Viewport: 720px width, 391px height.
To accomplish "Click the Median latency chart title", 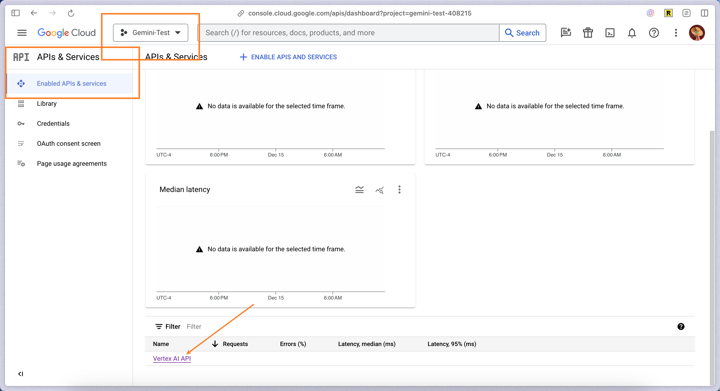I will (185, 189).
